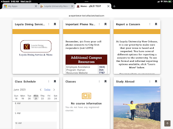
Task: Open options menu for Classes card
Action: [x=99, y=81]
